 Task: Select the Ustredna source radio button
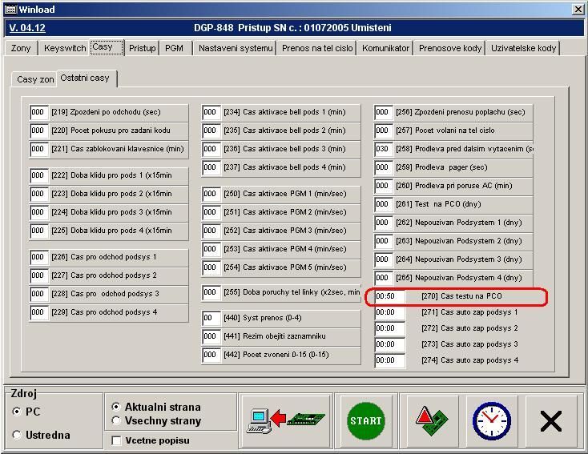[18, 435]
